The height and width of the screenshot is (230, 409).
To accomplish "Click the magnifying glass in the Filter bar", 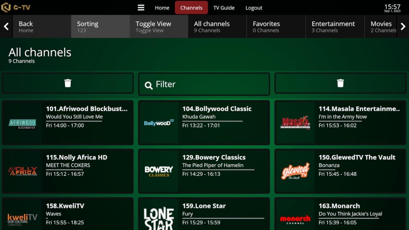I will pos(148,85).
